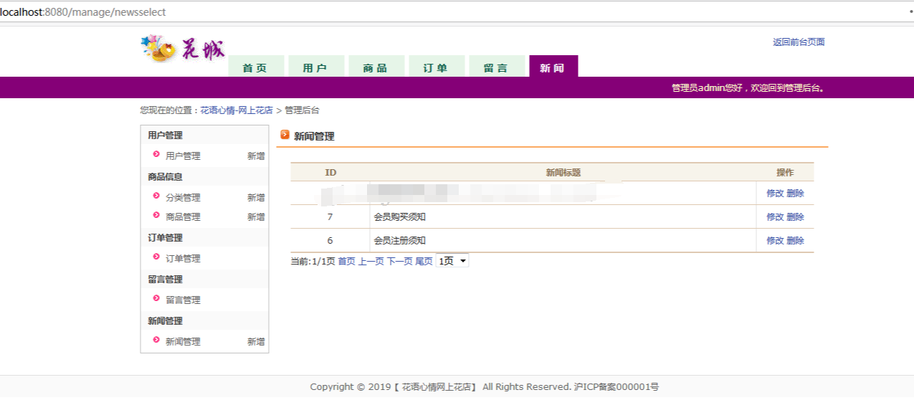Click the 操作 column header

coord(785,172)
